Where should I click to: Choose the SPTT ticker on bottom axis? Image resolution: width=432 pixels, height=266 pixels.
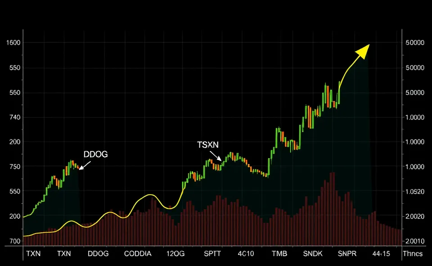(212, 253)
